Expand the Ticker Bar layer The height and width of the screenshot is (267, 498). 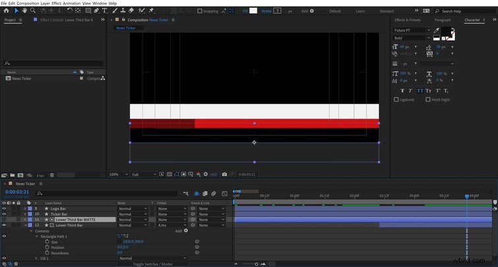coord(25,214)
